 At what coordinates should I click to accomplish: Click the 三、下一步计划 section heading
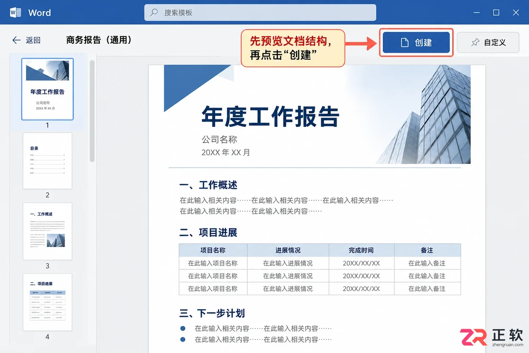tap(212, 313)
